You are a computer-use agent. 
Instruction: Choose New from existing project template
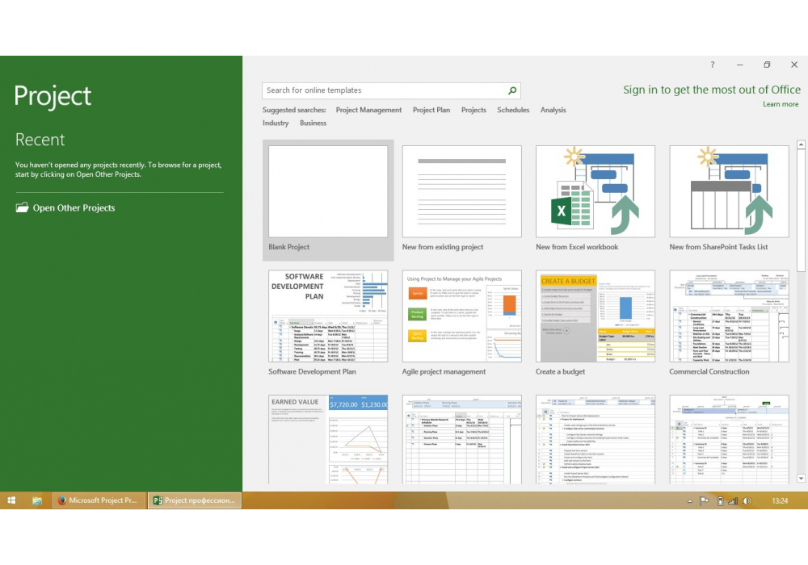point(461,199)
